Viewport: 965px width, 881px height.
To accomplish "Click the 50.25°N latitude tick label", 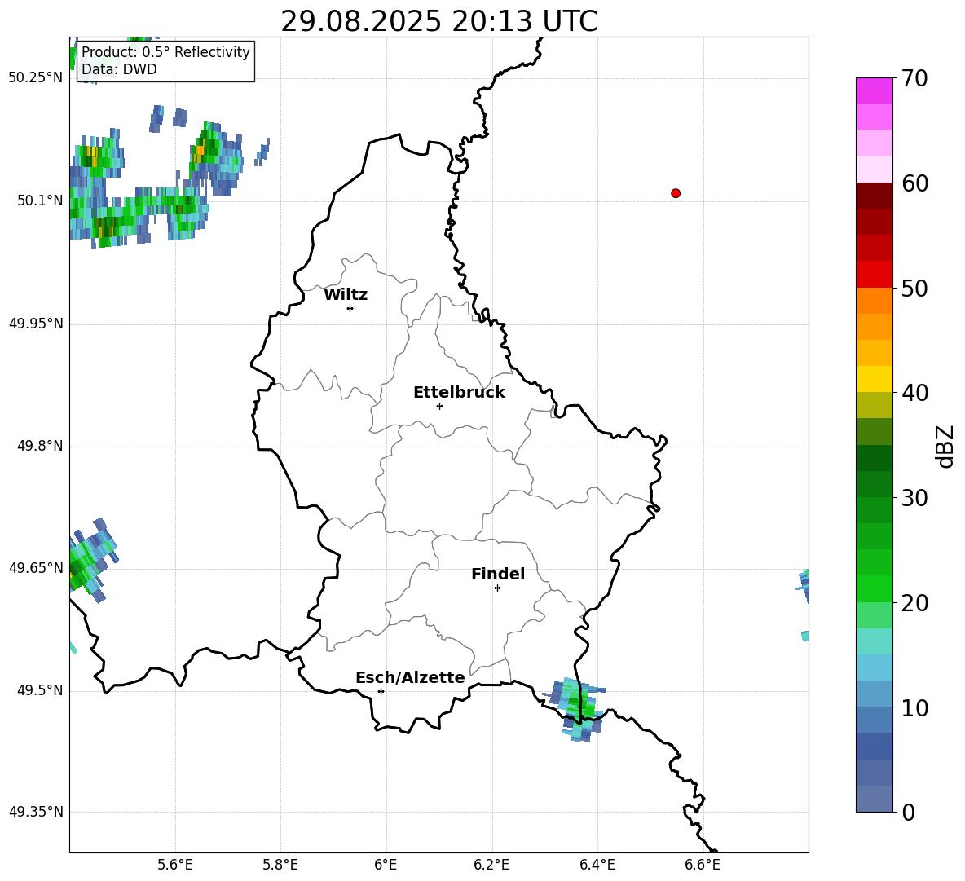I will pyautogui.click(x=36, y=78).
